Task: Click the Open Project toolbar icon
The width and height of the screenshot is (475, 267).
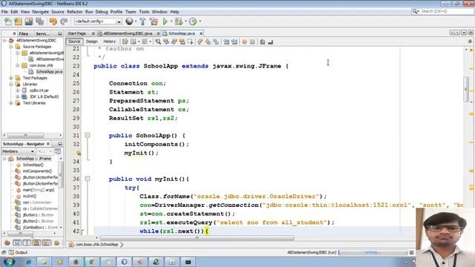Action: click(29, 22)
